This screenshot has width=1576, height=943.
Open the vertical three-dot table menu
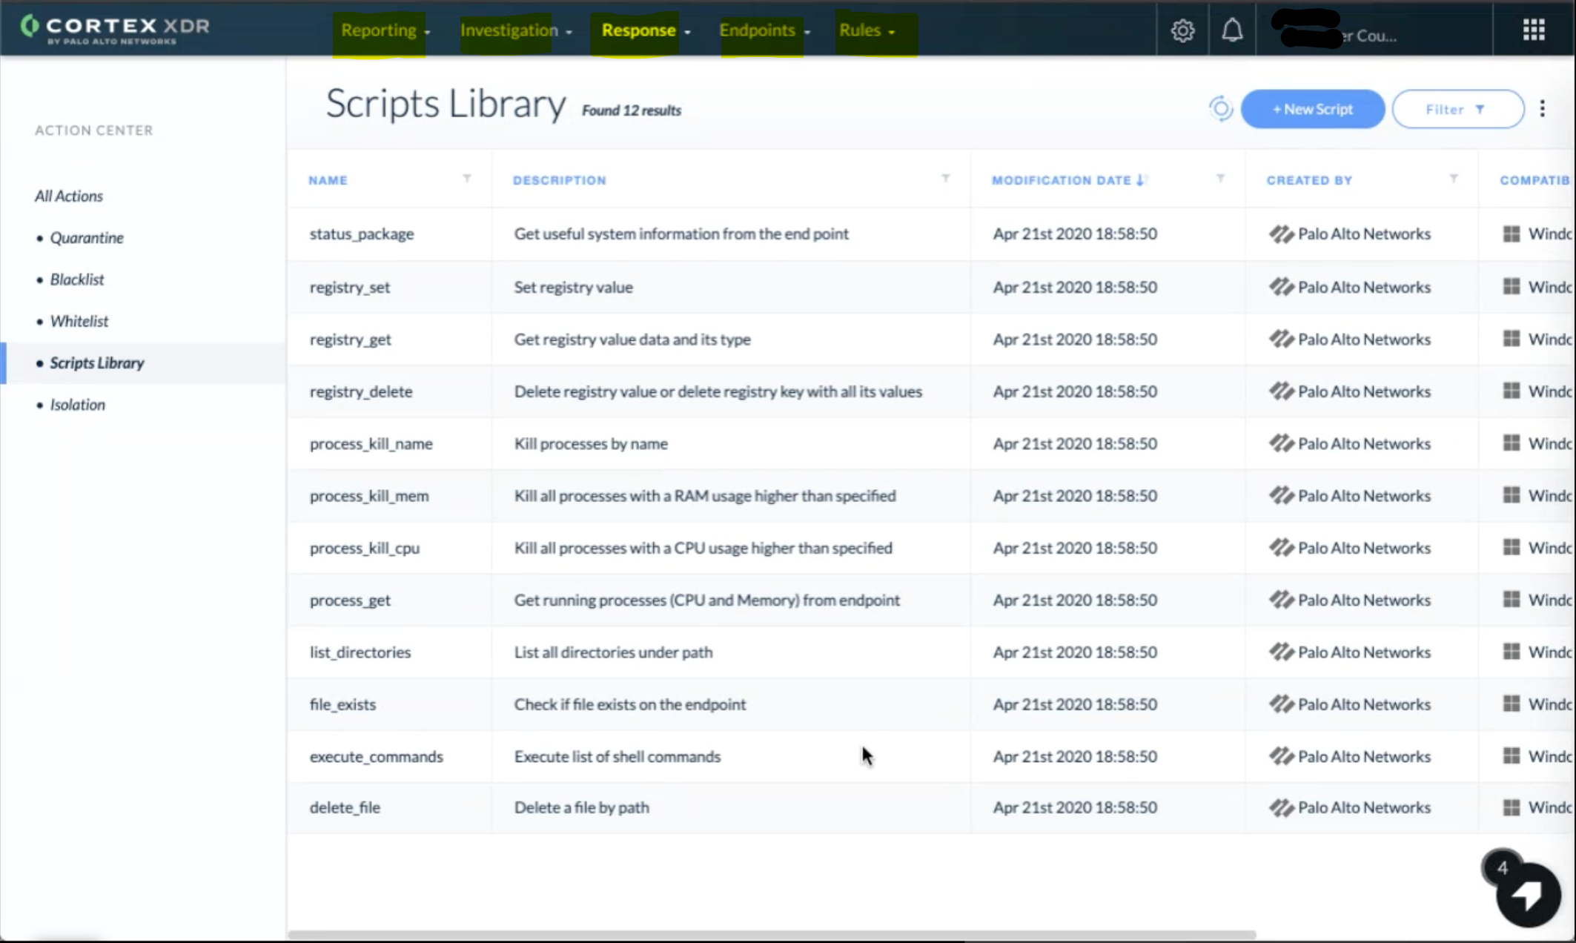pos(1542,109)
